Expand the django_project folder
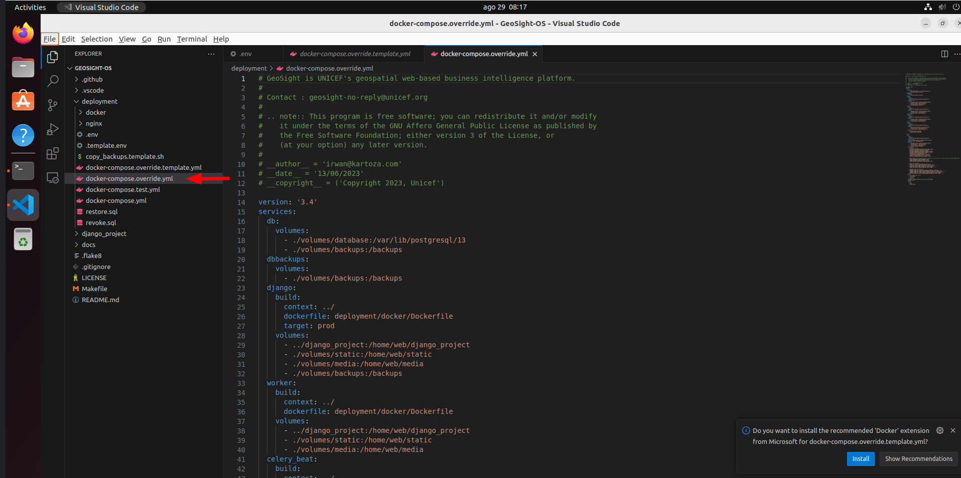 click(144, 233)
